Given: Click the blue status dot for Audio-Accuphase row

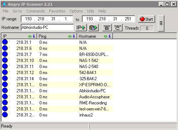Looking at the screenshot, I should click(x=5, y=97).
